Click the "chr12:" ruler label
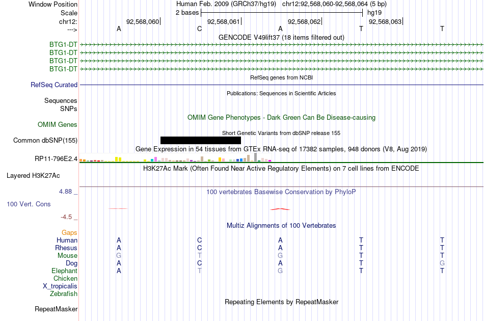 [x=68, y=21]
